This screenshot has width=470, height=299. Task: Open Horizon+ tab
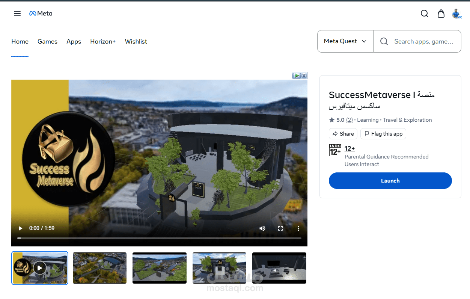103,42
